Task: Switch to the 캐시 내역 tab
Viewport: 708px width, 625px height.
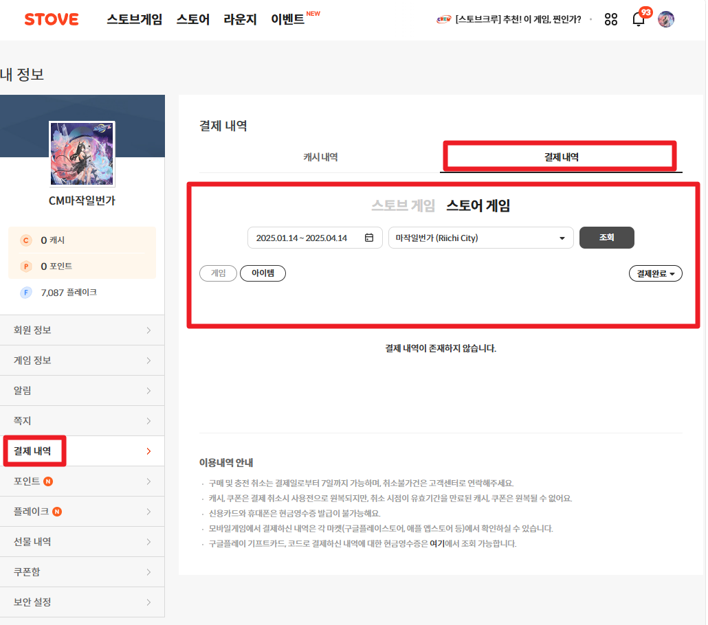Action: coord(320,157)
